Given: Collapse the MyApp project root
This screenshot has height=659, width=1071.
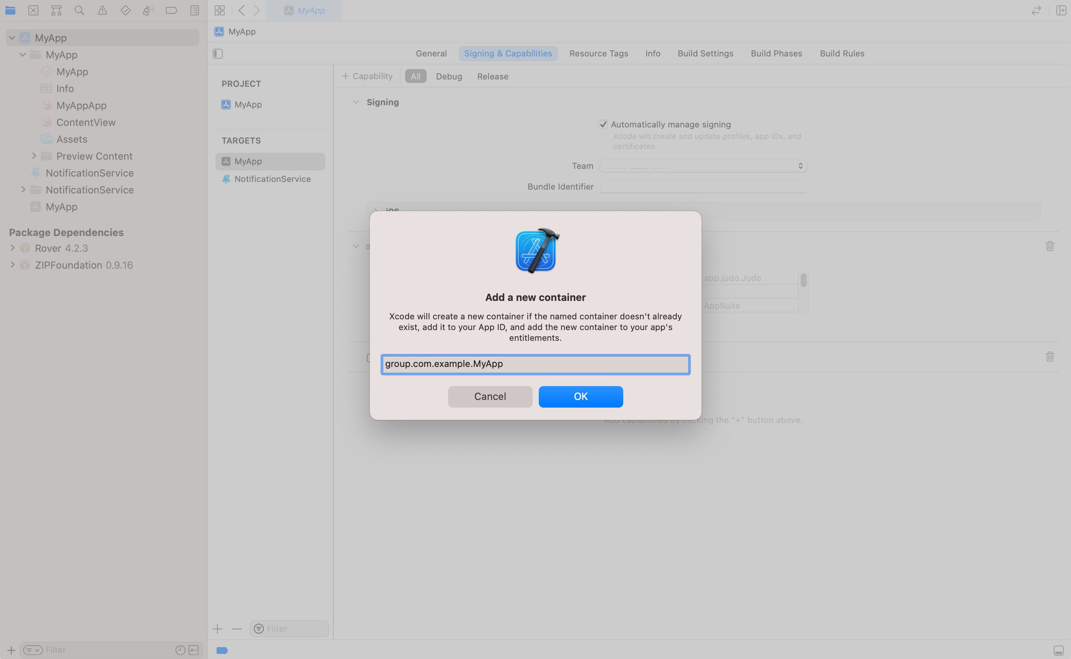Looking at the screenshot, I should pos(12,38).
